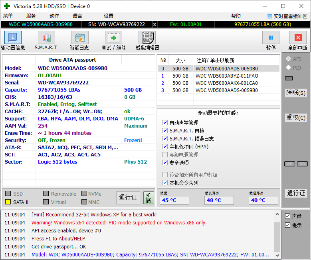Click the 扩展 expand button
This screenshot has width=311, height=260.
pos(149,198)
